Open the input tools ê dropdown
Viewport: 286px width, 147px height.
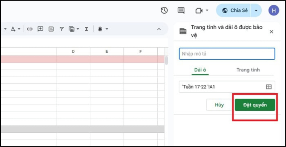[x=103, y=29]
